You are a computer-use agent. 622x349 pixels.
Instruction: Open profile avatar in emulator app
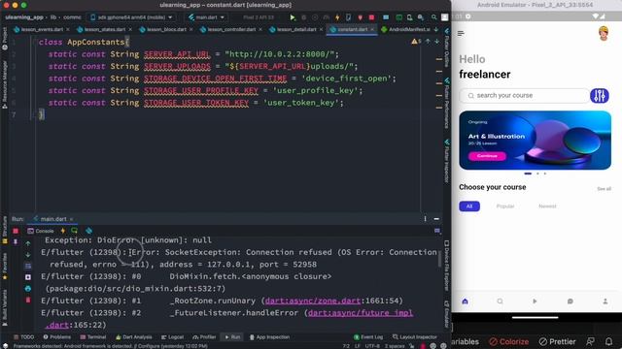coord(604,34)
